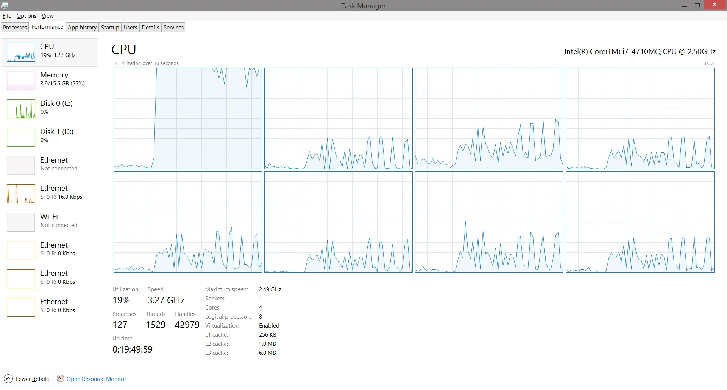Screen dimensions: 727x390
Task: Select the Disk 1 (D:) mini graph
Action: [21, 137]
